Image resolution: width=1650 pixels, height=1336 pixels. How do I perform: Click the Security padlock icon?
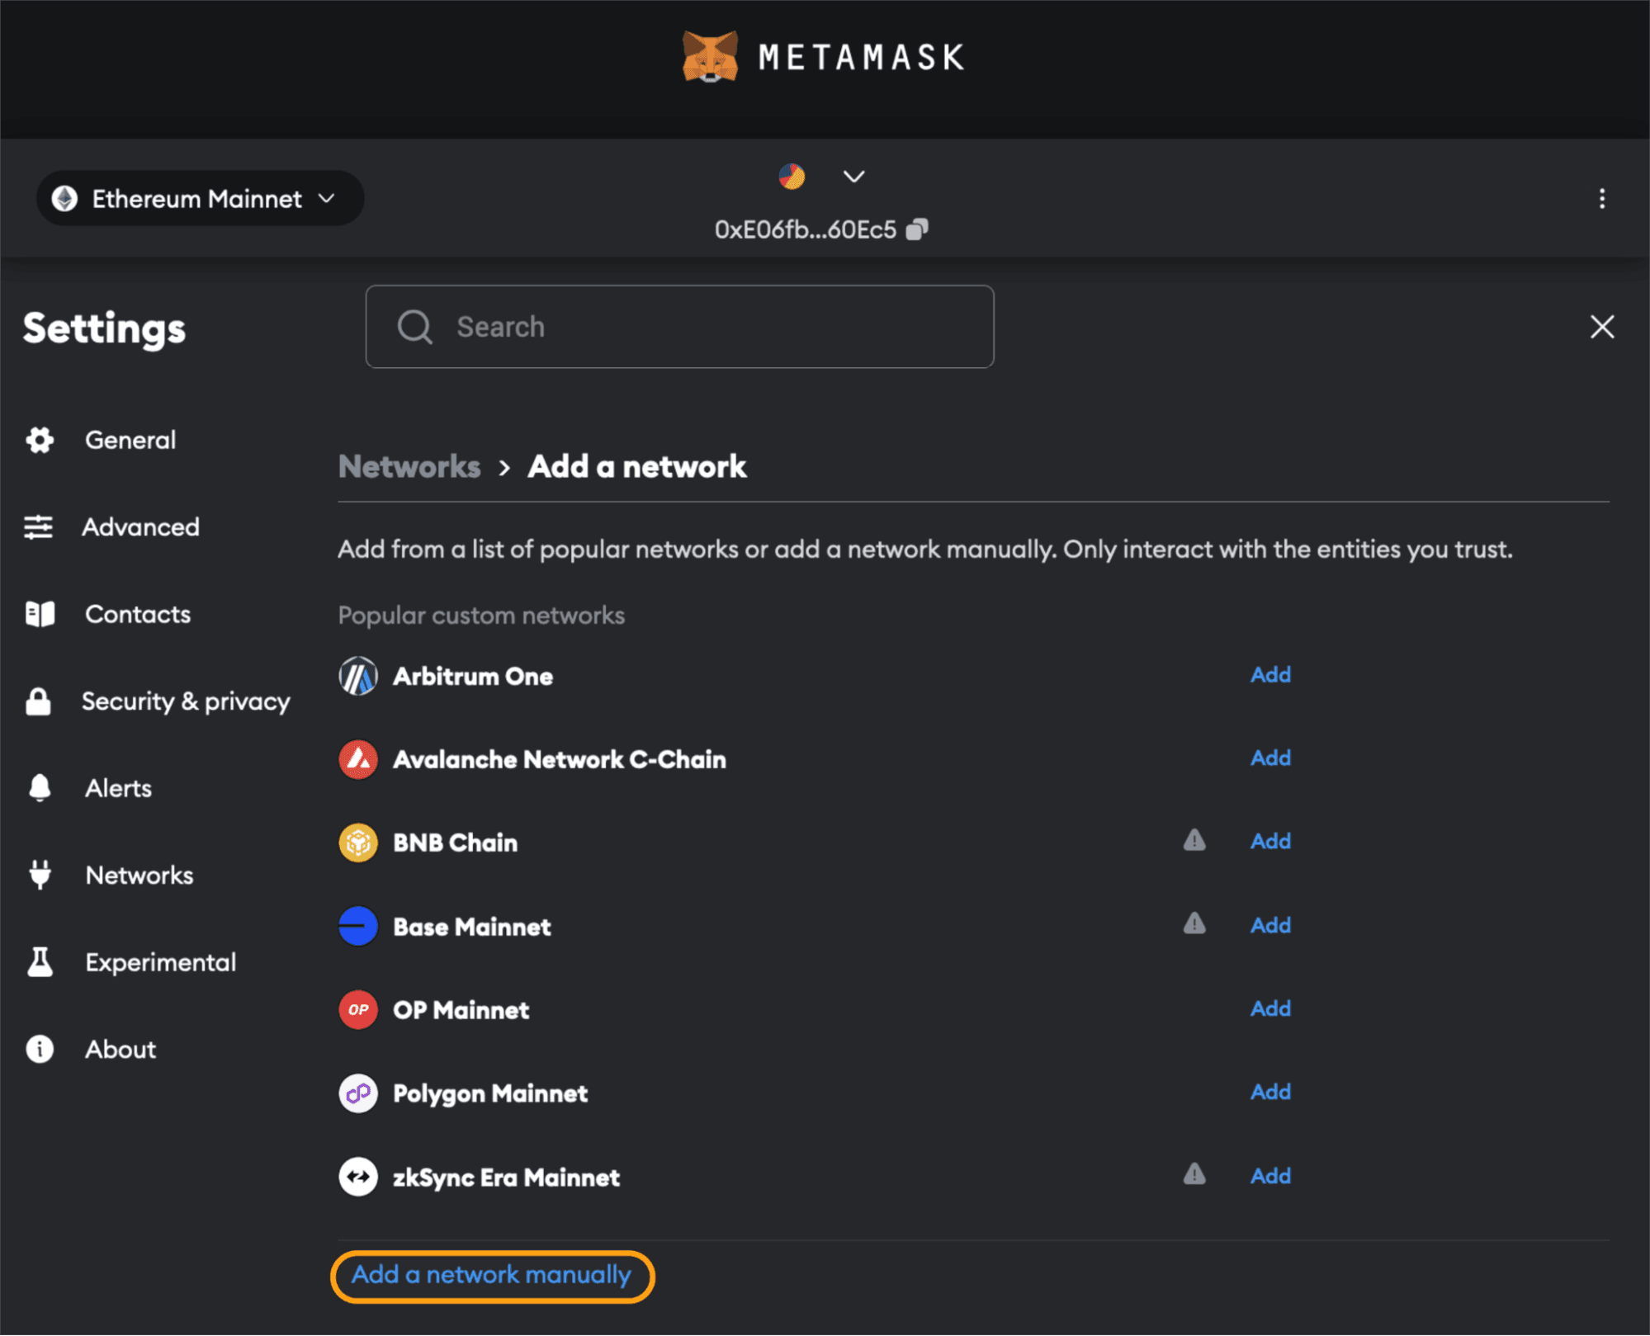coord(38,701)
